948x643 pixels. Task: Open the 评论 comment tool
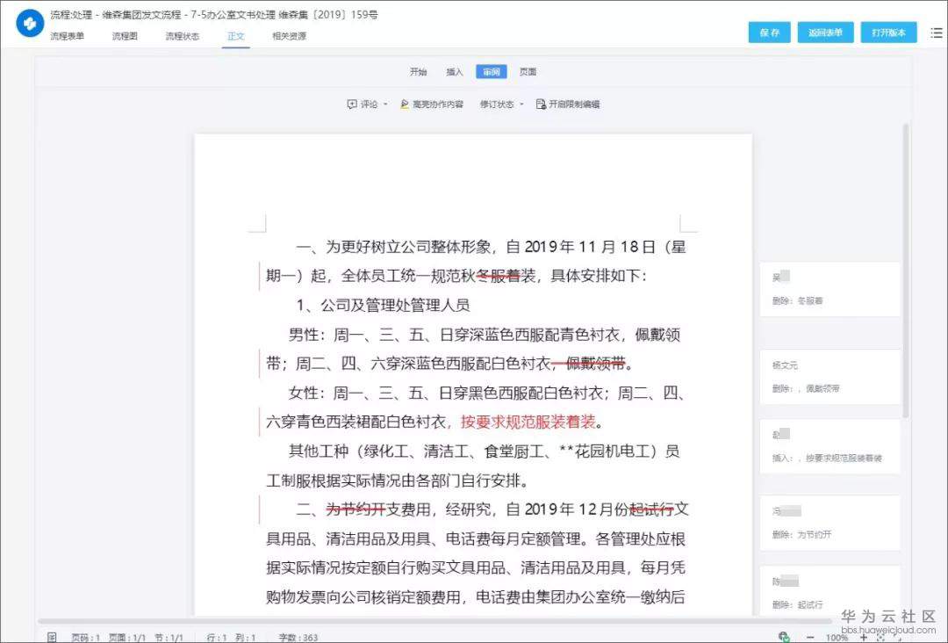(361, 104)
